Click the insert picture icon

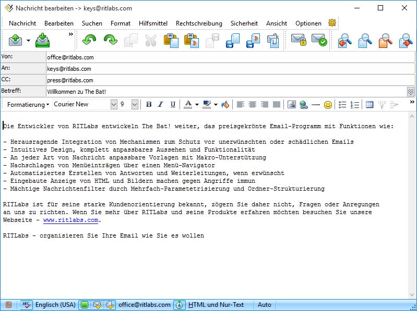point(291,105)
